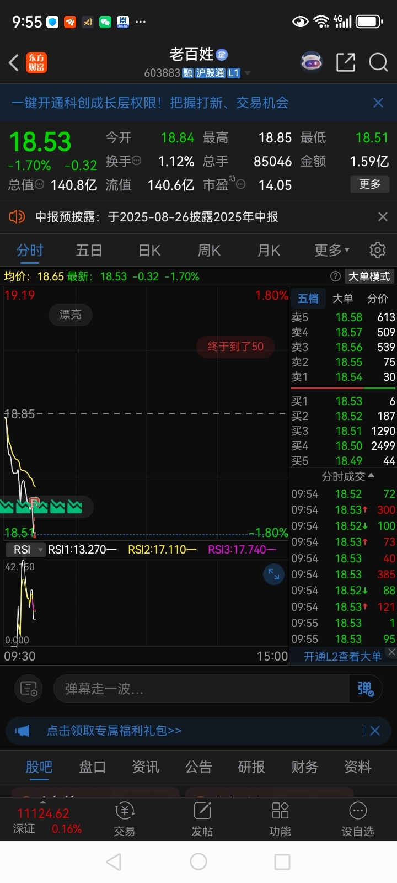Expand the stock code dropdown arrow

pos(248,73)
